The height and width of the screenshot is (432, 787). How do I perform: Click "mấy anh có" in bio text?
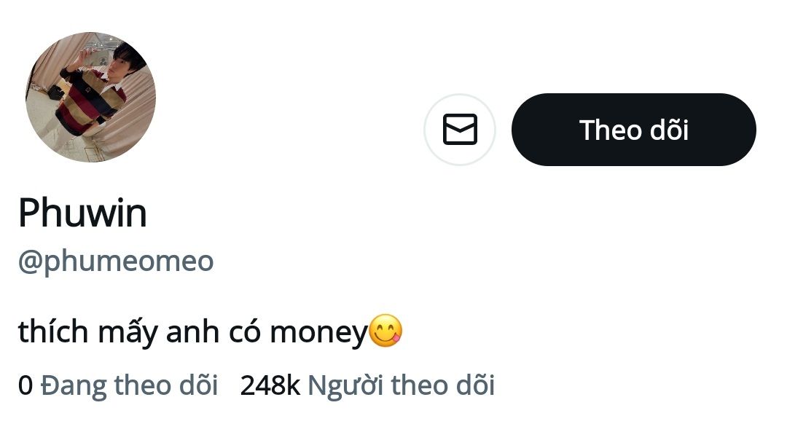[x=179, y=332]
